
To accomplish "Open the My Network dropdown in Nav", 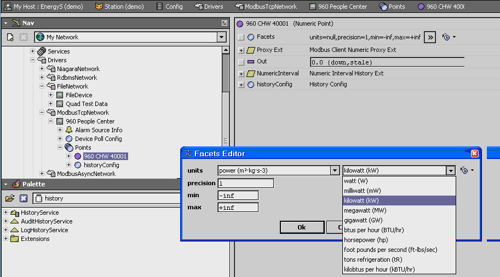I will [221, 37].
